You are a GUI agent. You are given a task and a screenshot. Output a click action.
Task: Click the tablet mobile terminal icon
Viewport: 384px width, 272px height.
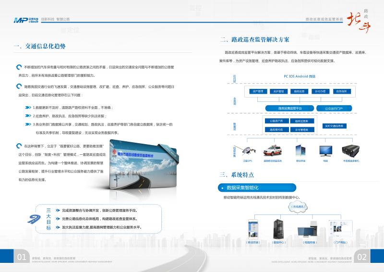(301, 150)
